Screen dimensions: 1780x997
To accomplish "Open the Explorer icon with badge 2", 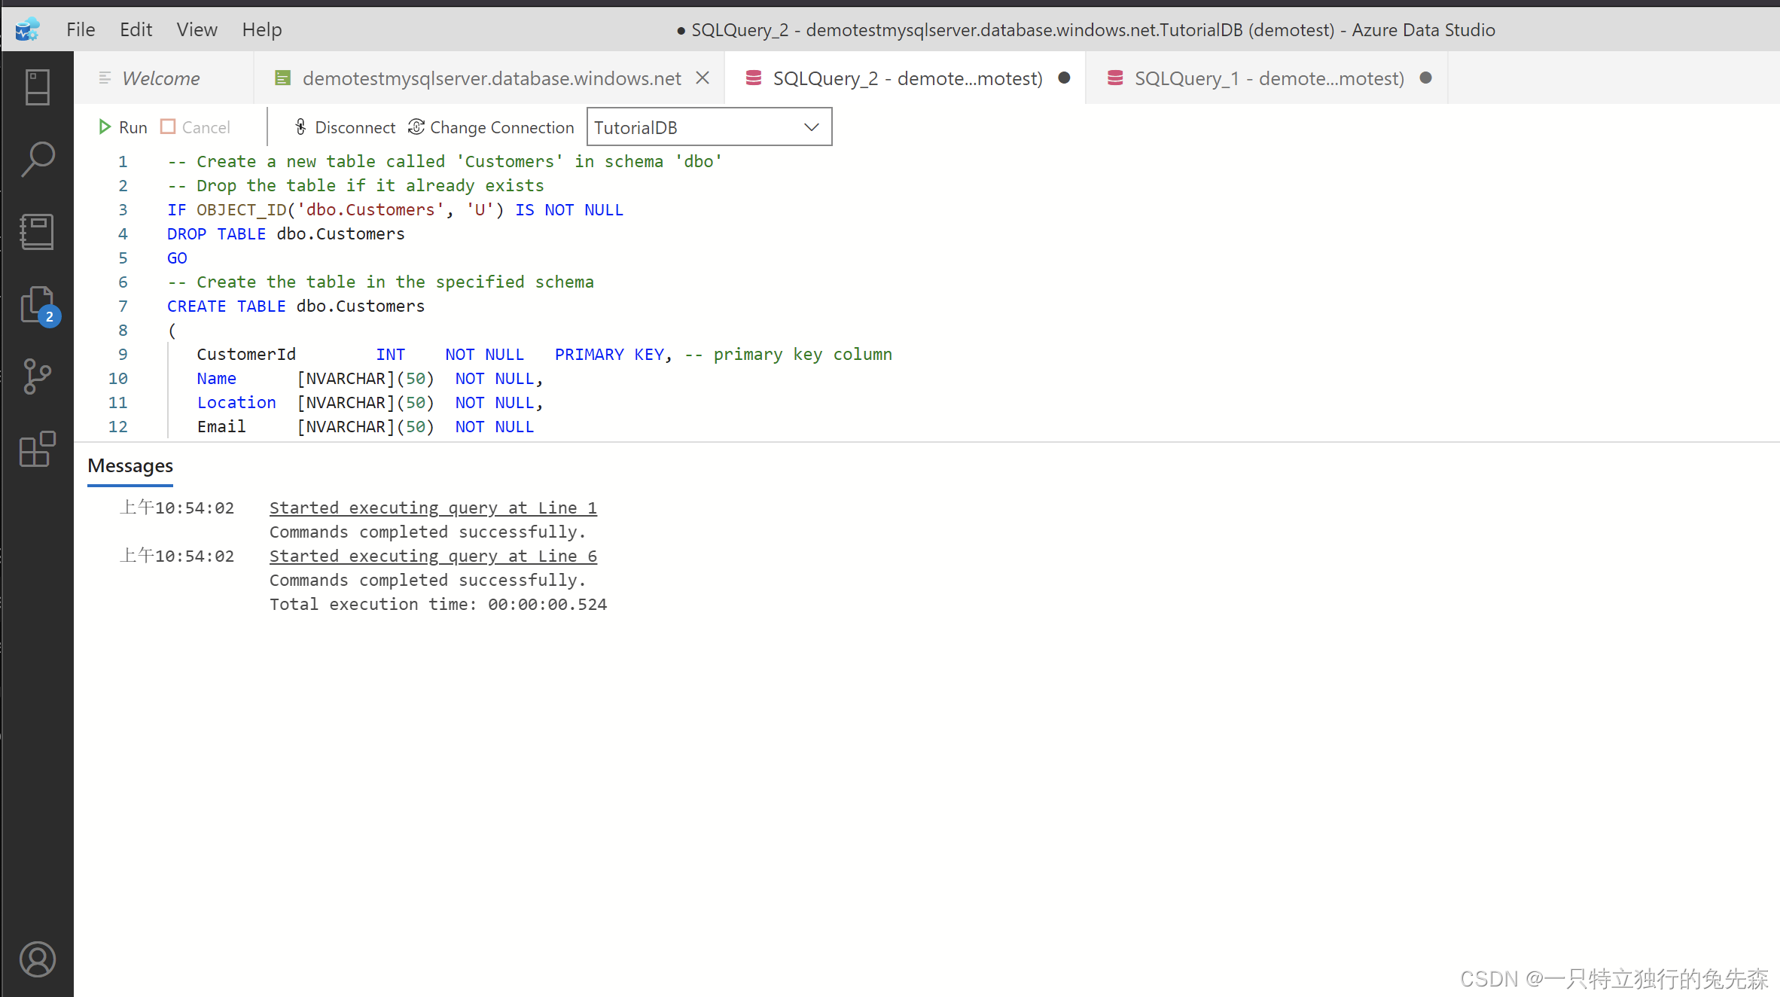I will tap(37, 304).
